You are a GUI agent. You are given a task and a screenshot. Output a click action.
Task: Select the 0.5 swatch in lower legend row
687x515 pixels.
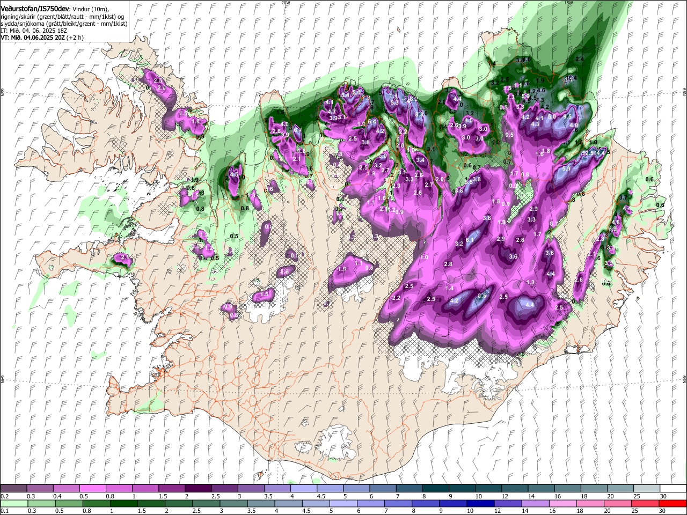pyautogui.click(x=69, y=503)
